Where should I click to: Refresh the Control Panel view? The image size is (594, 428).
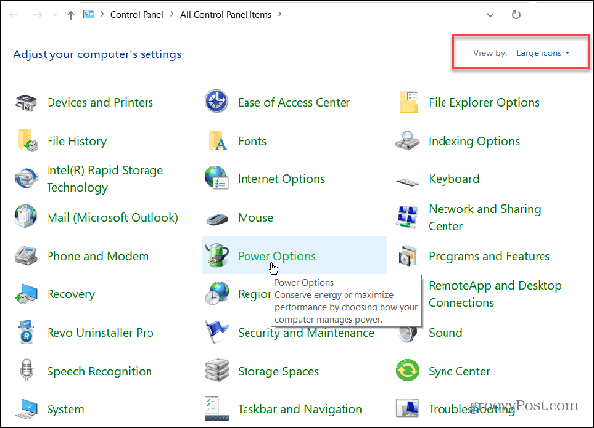(516, 15)
